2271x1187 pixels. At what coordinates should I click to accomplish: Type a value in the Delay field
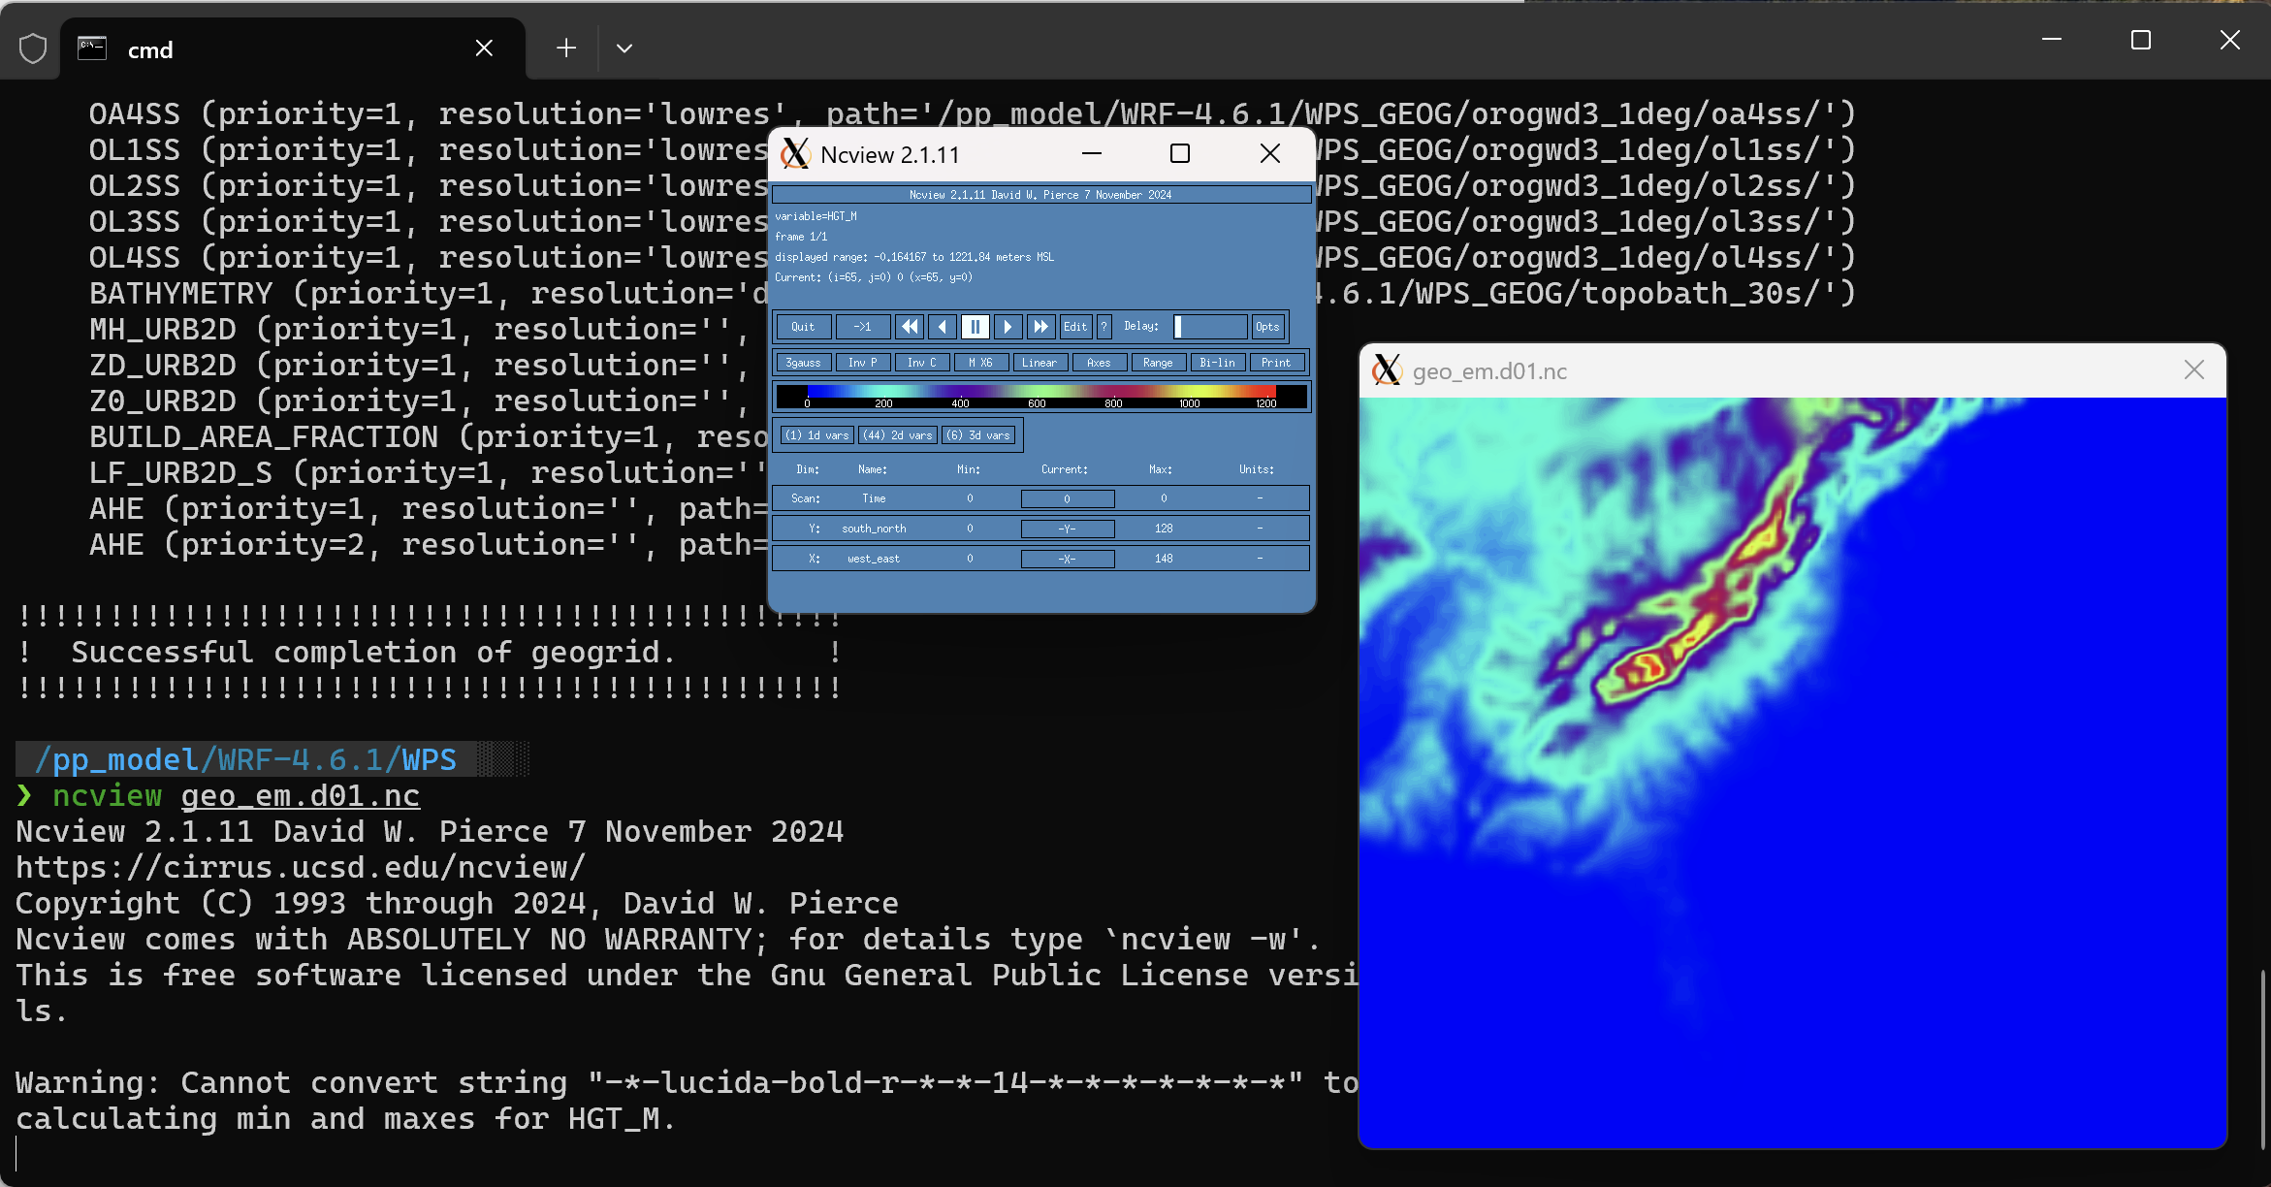[1209, 327]
